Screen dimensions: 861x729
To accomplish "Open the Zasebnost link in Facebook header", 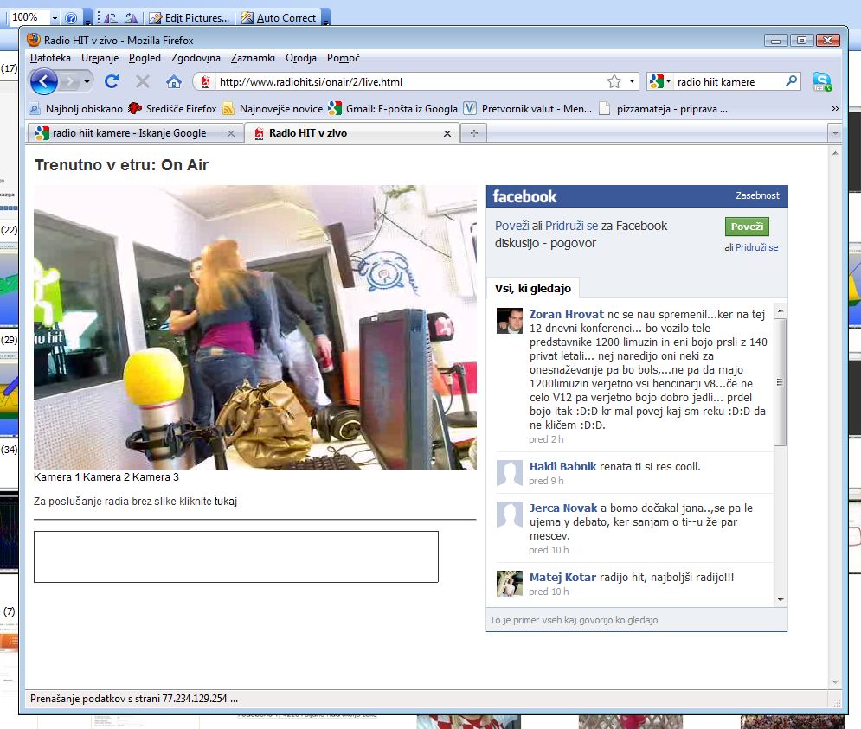I will click(x=757, y=195).
